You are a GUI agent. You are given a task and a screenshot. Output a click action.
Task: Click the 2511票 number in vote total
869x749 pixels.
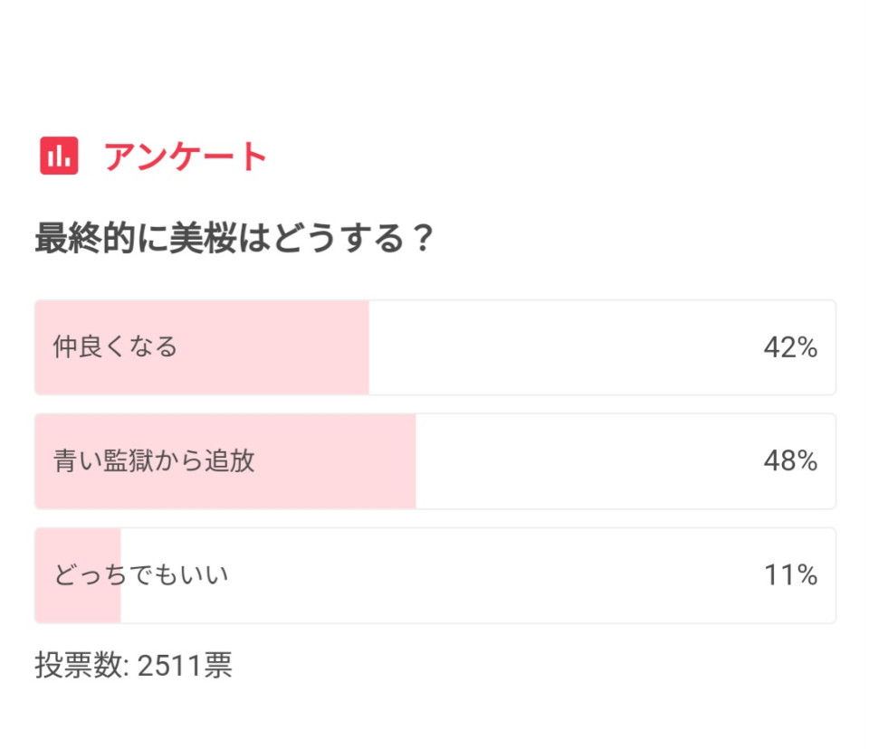coord(185,665)
